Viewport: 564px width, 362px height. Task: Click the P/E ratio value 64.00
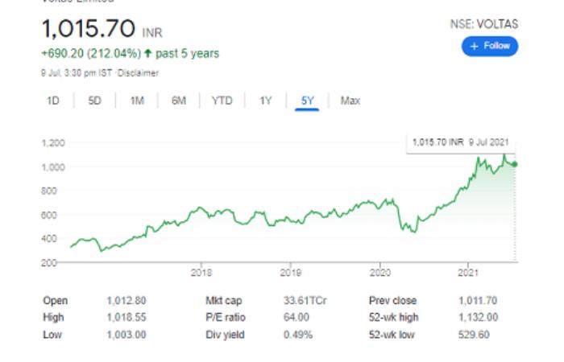tap(296, 318)
